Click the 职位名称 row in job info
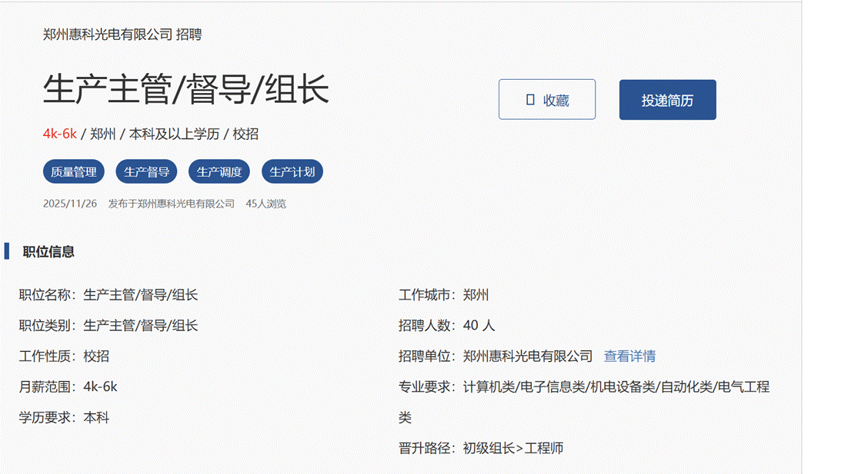The image size is (851, 474). click(108, 295)
